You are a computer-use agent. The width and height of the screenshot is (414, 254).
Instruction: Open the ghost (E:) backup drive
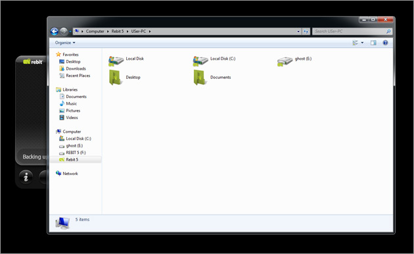(x=294, y=61)
